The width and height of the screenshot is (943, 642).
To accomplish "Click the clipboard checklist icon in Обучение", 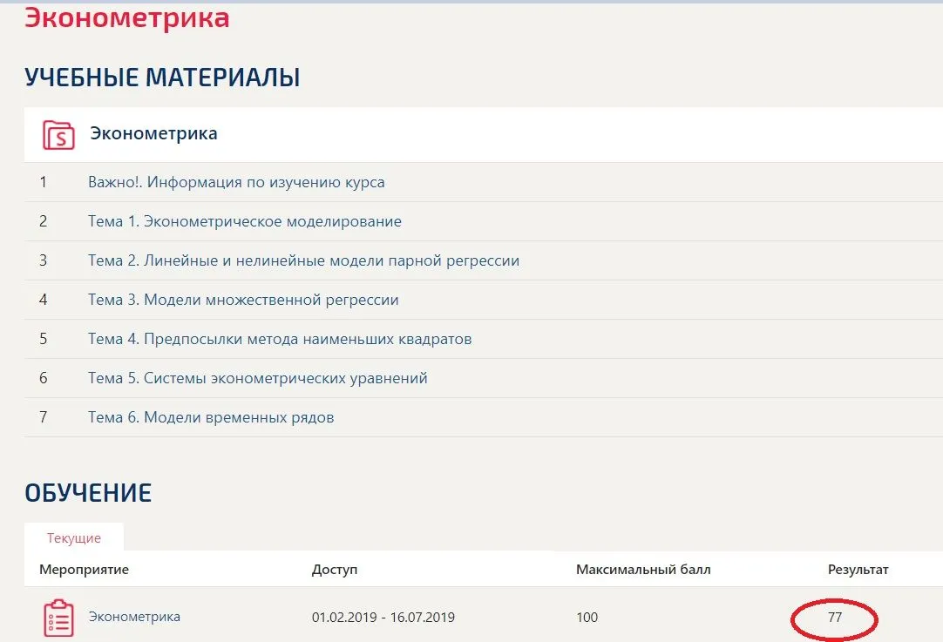I will point(58,617).
